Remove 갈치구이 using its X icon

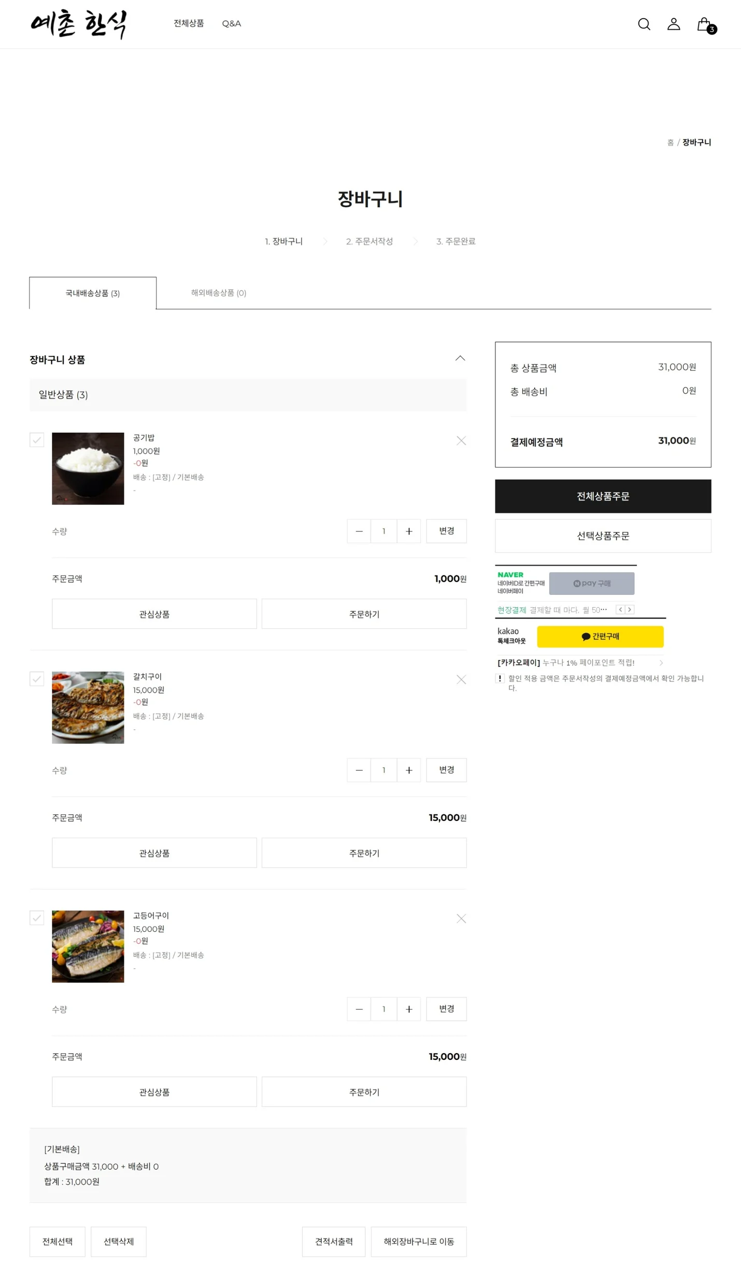click(x=461, y=679)
